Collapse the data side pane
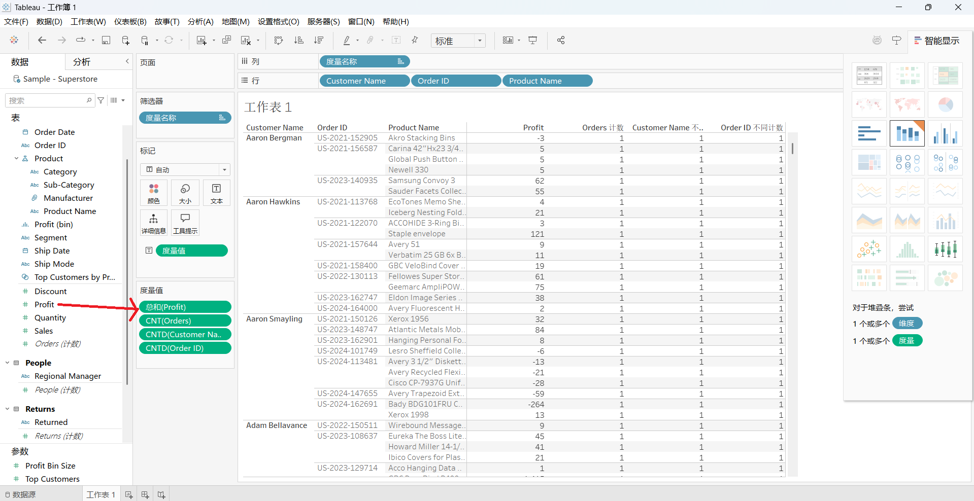The image size is (974, 501). [x=127, y=61]
